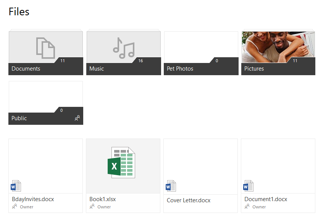Click the Word icon on BdayInvites.docx
The width and height of the screenshot is (318, 216).
pos(16,186)
